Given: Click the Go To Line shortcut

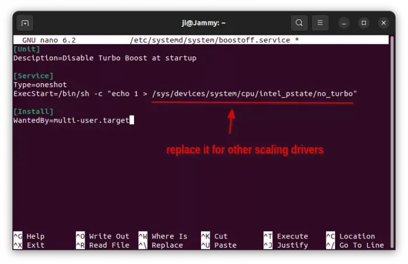Looking at the screenshot, I should 361,245.
